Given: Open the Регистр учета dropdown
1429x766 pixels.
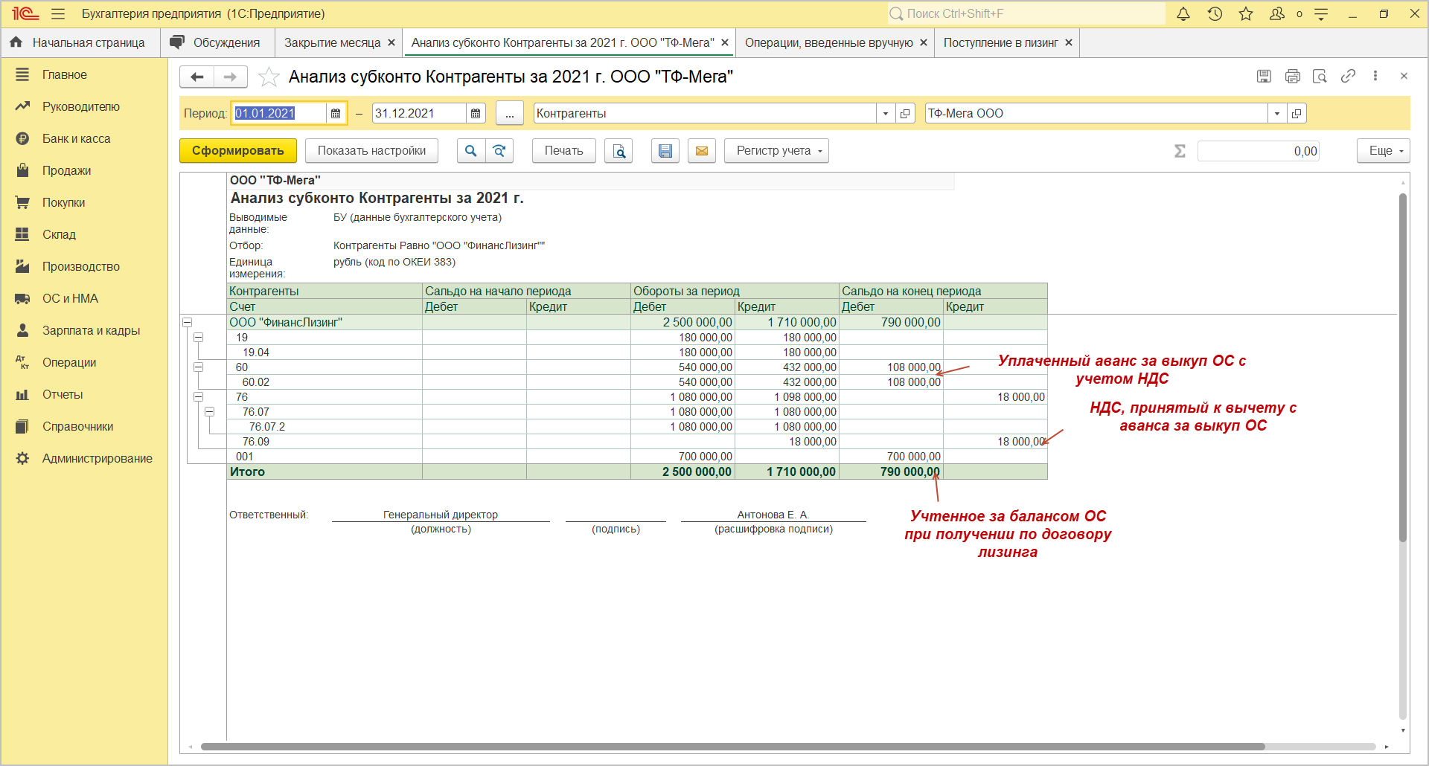Looking at the screenshot, I should 776,151.
